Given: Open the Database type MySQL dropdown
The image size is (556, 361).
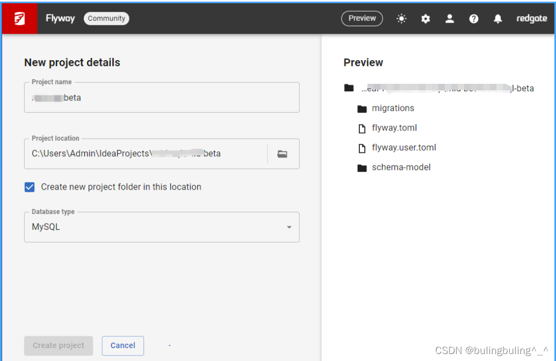Looking at the screenshot, I should point(162,227).
